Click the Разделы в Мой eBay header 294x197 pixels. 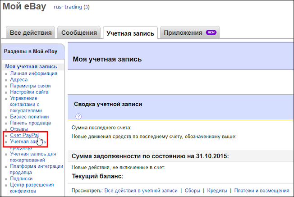pos(31,51)
